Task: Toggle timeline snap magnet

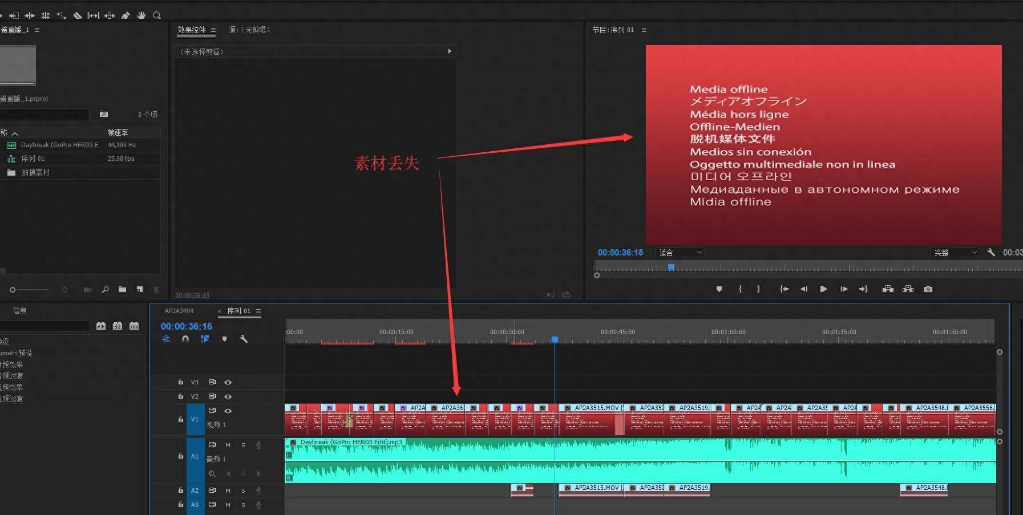Action: (185, 339)
